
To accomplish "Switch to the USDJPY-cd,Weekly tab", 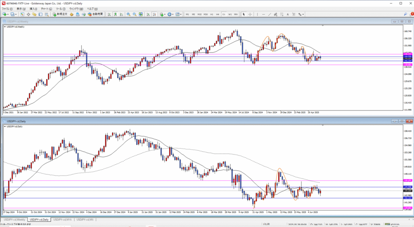I will (14, 220).
